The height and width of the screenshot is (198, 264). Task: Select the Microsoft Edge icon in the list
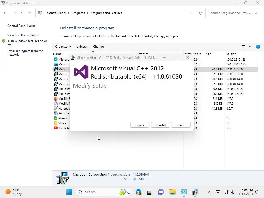[x=56, y=60]
